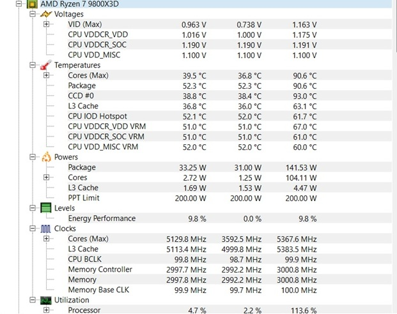397x314 pixels.
Task: Select the Clocks label
Action: pos(65,228)
